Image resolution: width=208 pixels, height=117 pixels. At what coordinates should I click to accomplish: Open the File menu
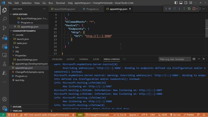click(10, 3)
